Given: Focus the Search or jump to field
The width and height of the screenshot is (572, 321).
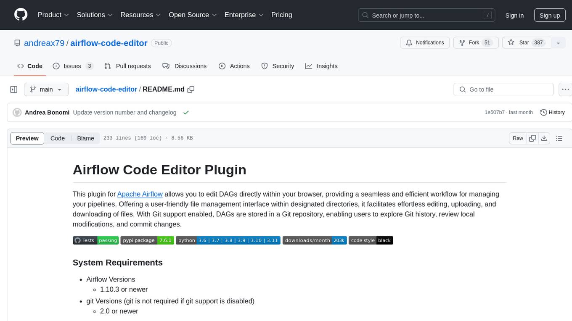Looking at the screenshot, I should pyautogui.click(x=427, y=15).
